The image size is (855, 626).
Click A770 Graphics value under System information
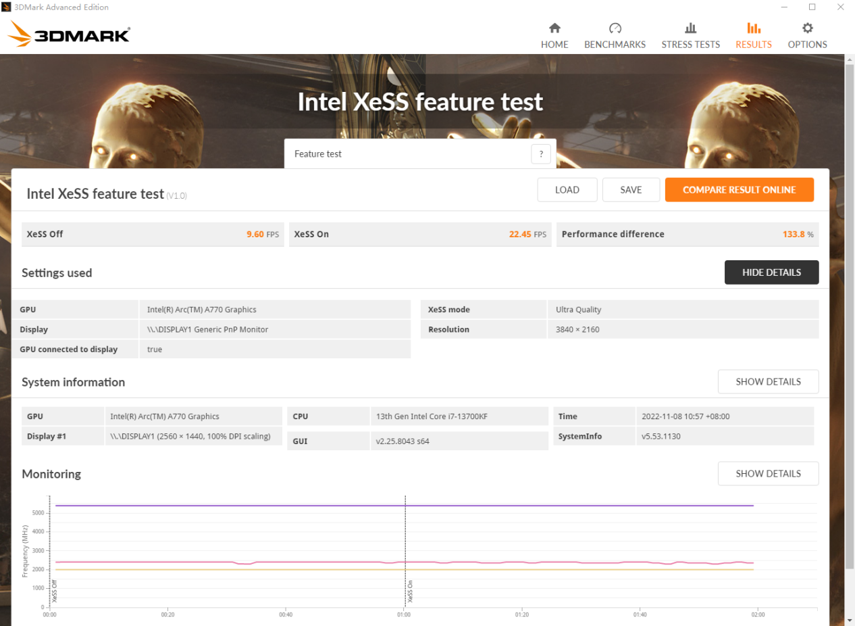[165, 416]
